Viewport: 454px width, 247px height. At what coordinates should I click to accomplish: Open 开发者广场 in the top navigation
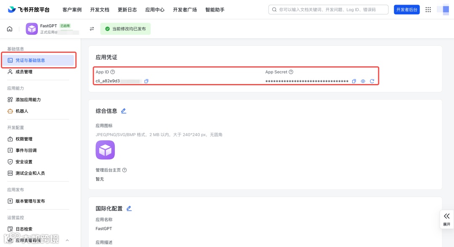(185, 10)
